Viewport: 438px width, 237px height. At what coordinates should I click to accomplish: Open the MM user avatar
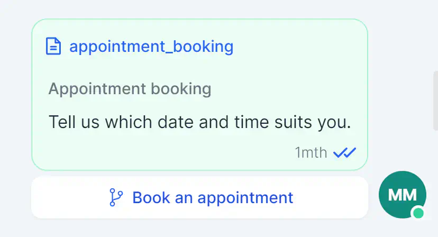pyautogui.click(x=402, y=195)
